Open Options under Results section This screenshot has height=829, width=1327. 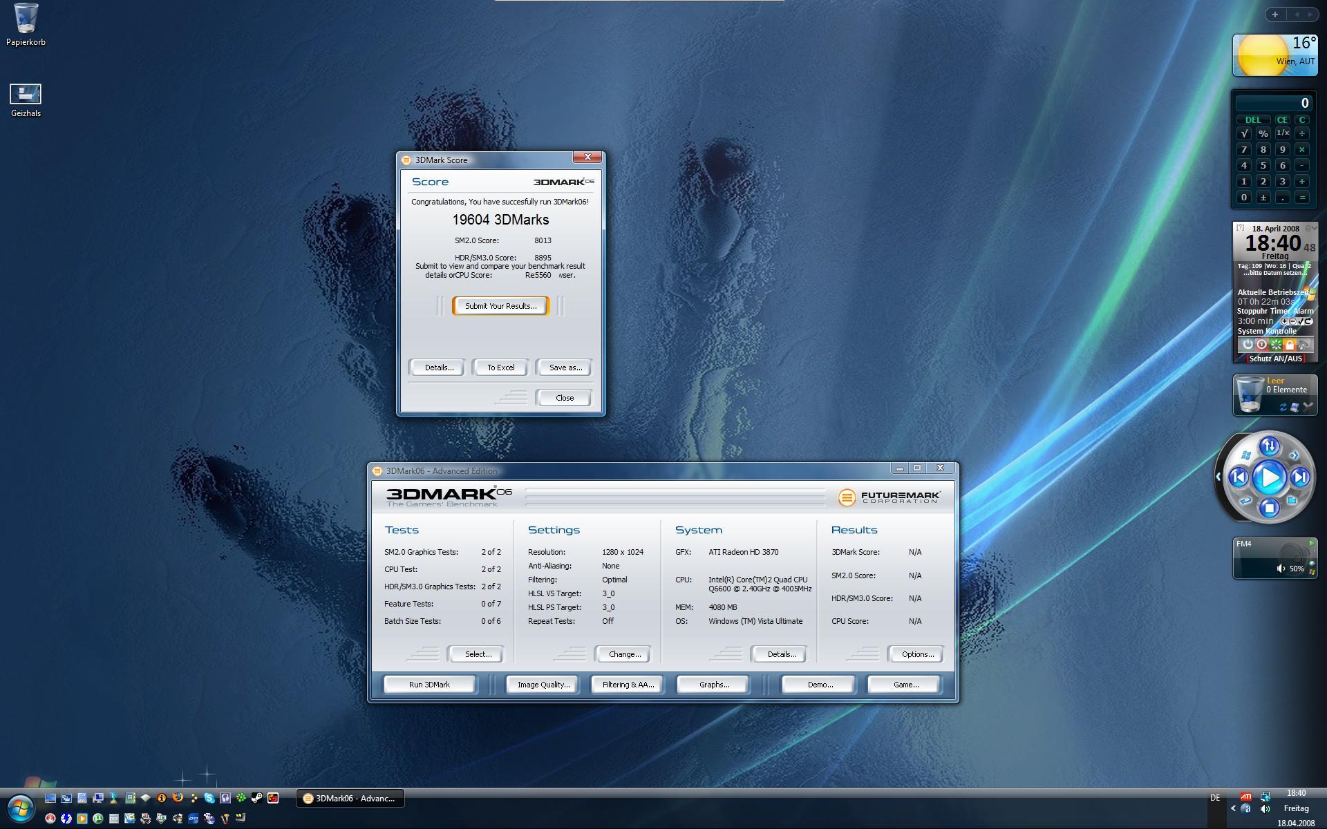[917, 654]
